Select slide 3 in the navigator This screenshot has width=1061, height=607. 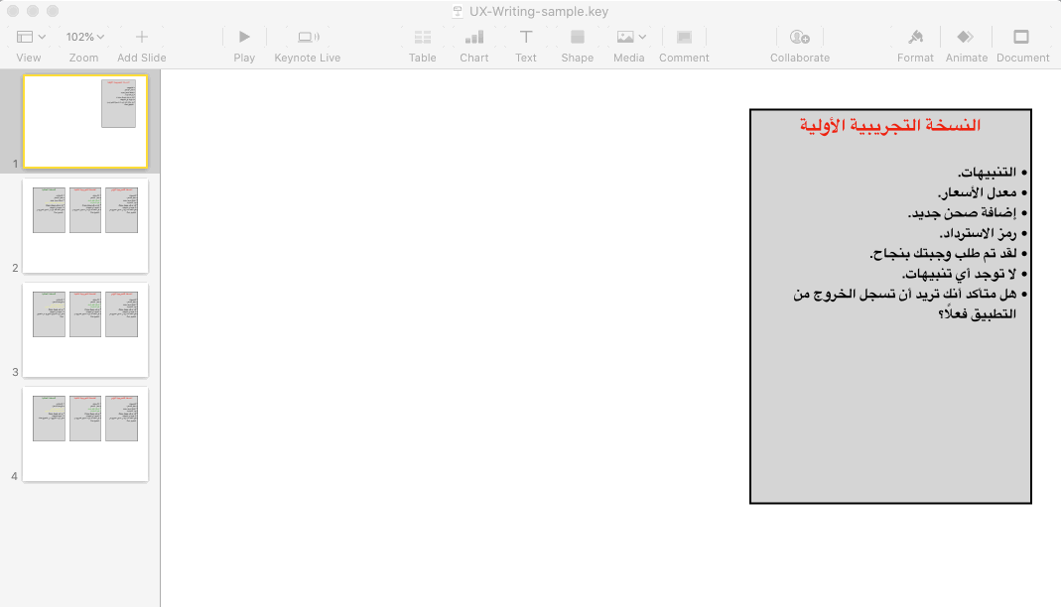pyautogui.click(x=84, y=329)
